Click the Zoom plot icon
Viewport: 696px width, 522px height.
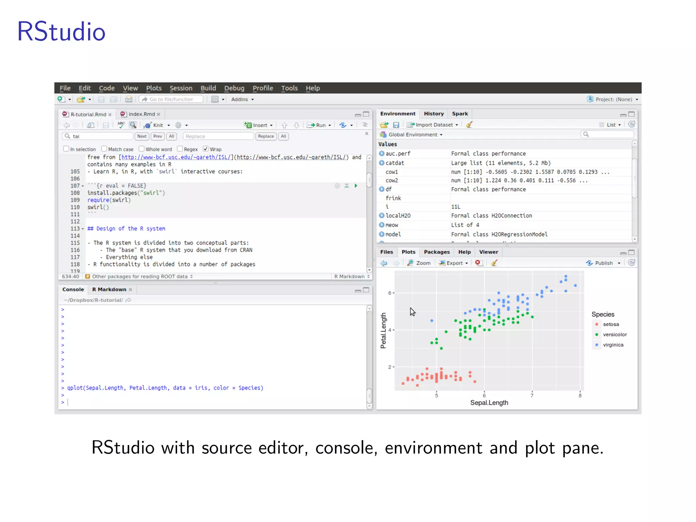click(x=410, y=263)
